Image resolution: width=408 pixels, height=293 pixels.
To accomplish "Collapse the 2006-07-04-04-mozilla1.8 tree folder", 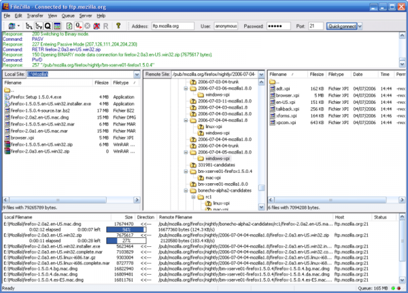I will [x=186, y=121].
